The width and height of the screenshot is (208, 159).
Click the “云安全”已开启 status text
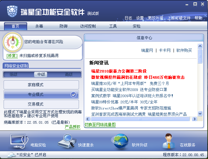[32, 155]
